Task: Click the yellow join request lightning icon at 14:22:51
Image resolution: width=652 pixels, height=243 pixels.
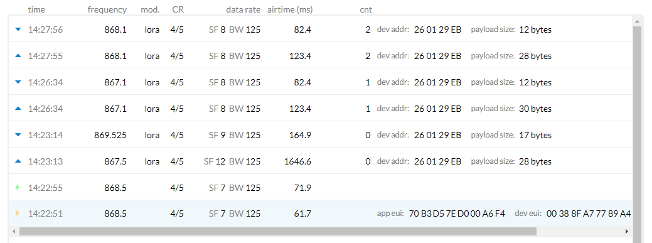Action: click(17, 213)
